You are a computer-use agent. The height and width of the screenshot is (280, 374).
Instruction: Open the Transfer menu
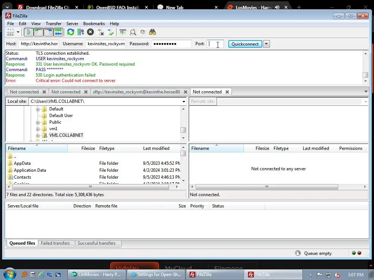53,24
